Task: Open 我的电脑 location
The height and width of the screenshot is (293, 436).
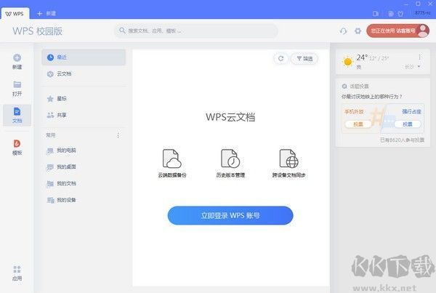Action: coord(84,150)
